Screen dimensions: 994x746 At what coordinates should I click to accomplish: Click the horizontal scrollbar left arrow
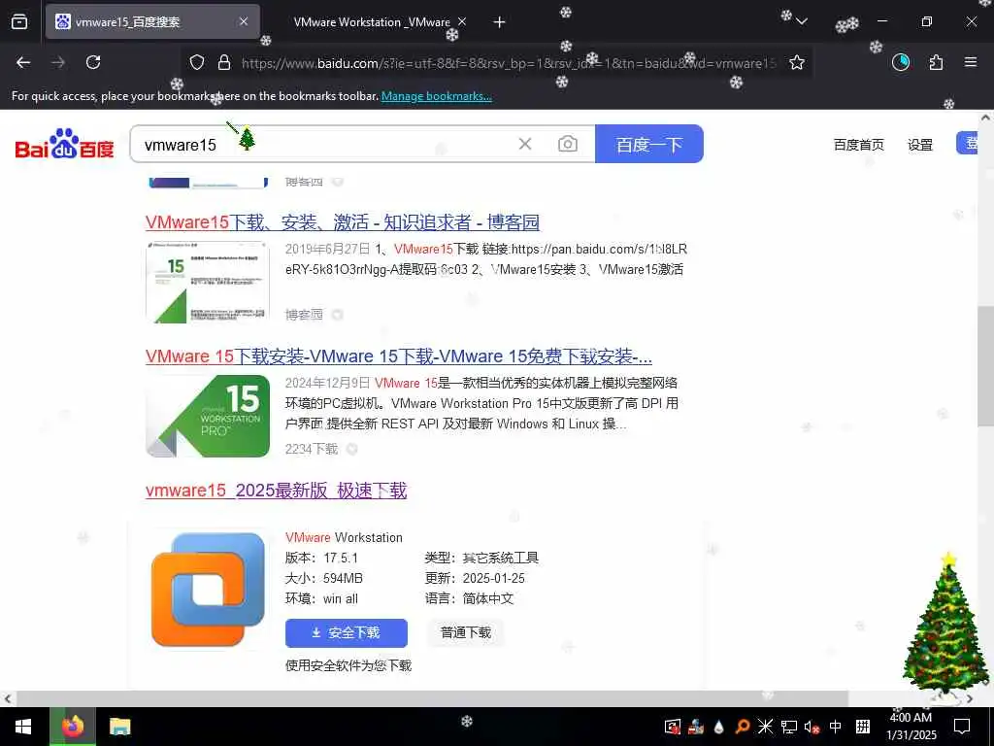tap(7, 698)
